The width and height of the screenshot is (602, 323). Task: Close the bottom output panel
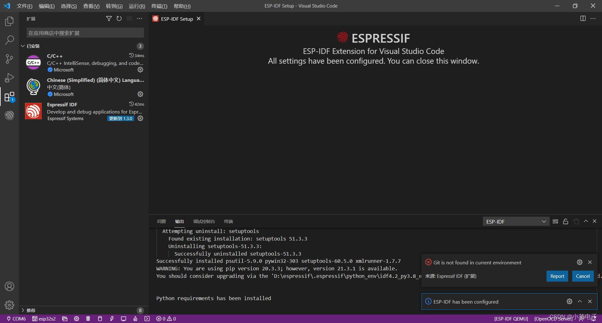(594, 221)
